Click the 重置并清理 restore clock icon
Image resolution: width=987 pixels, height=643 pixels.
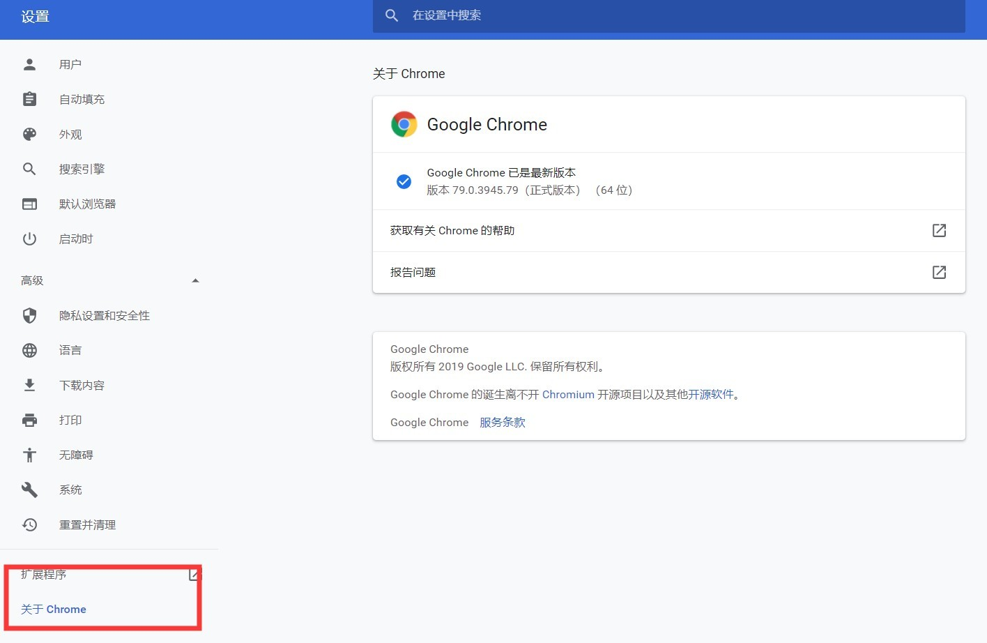29,524
